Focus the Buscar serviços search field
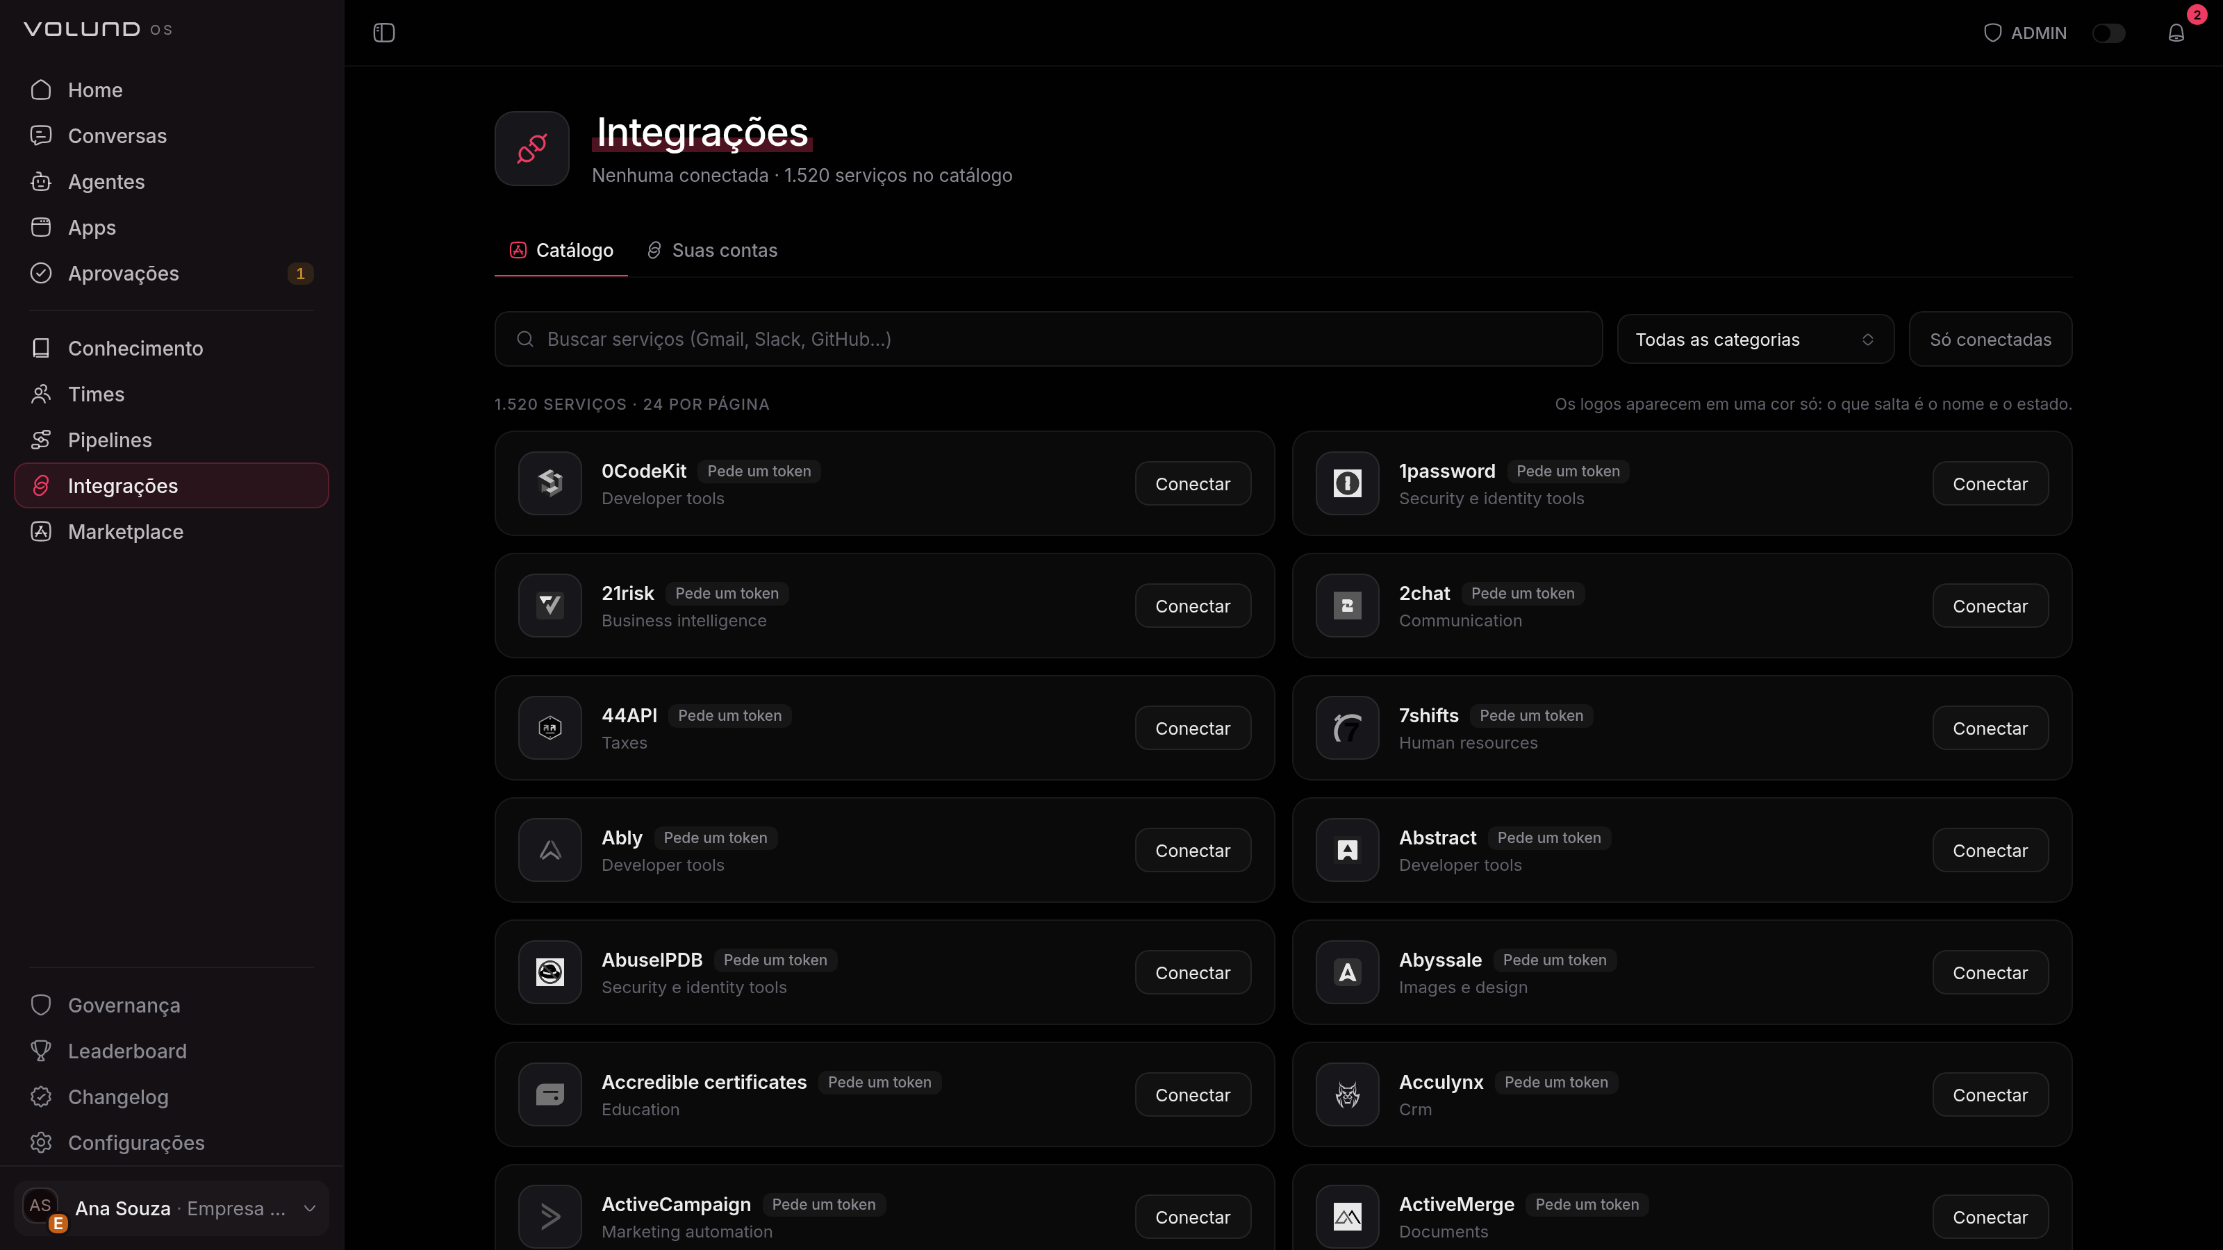 point(1048,339)
